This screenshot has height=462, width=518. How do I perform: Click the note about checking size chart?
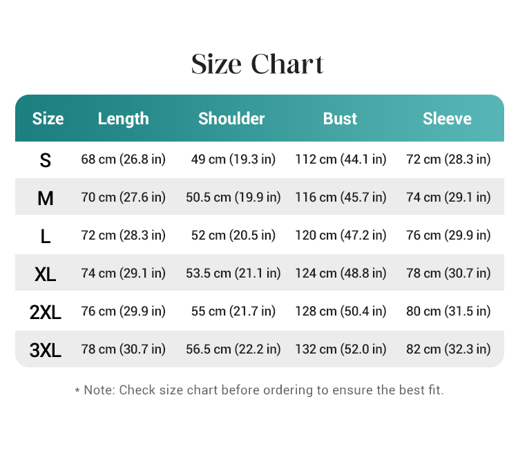[259, 390]
